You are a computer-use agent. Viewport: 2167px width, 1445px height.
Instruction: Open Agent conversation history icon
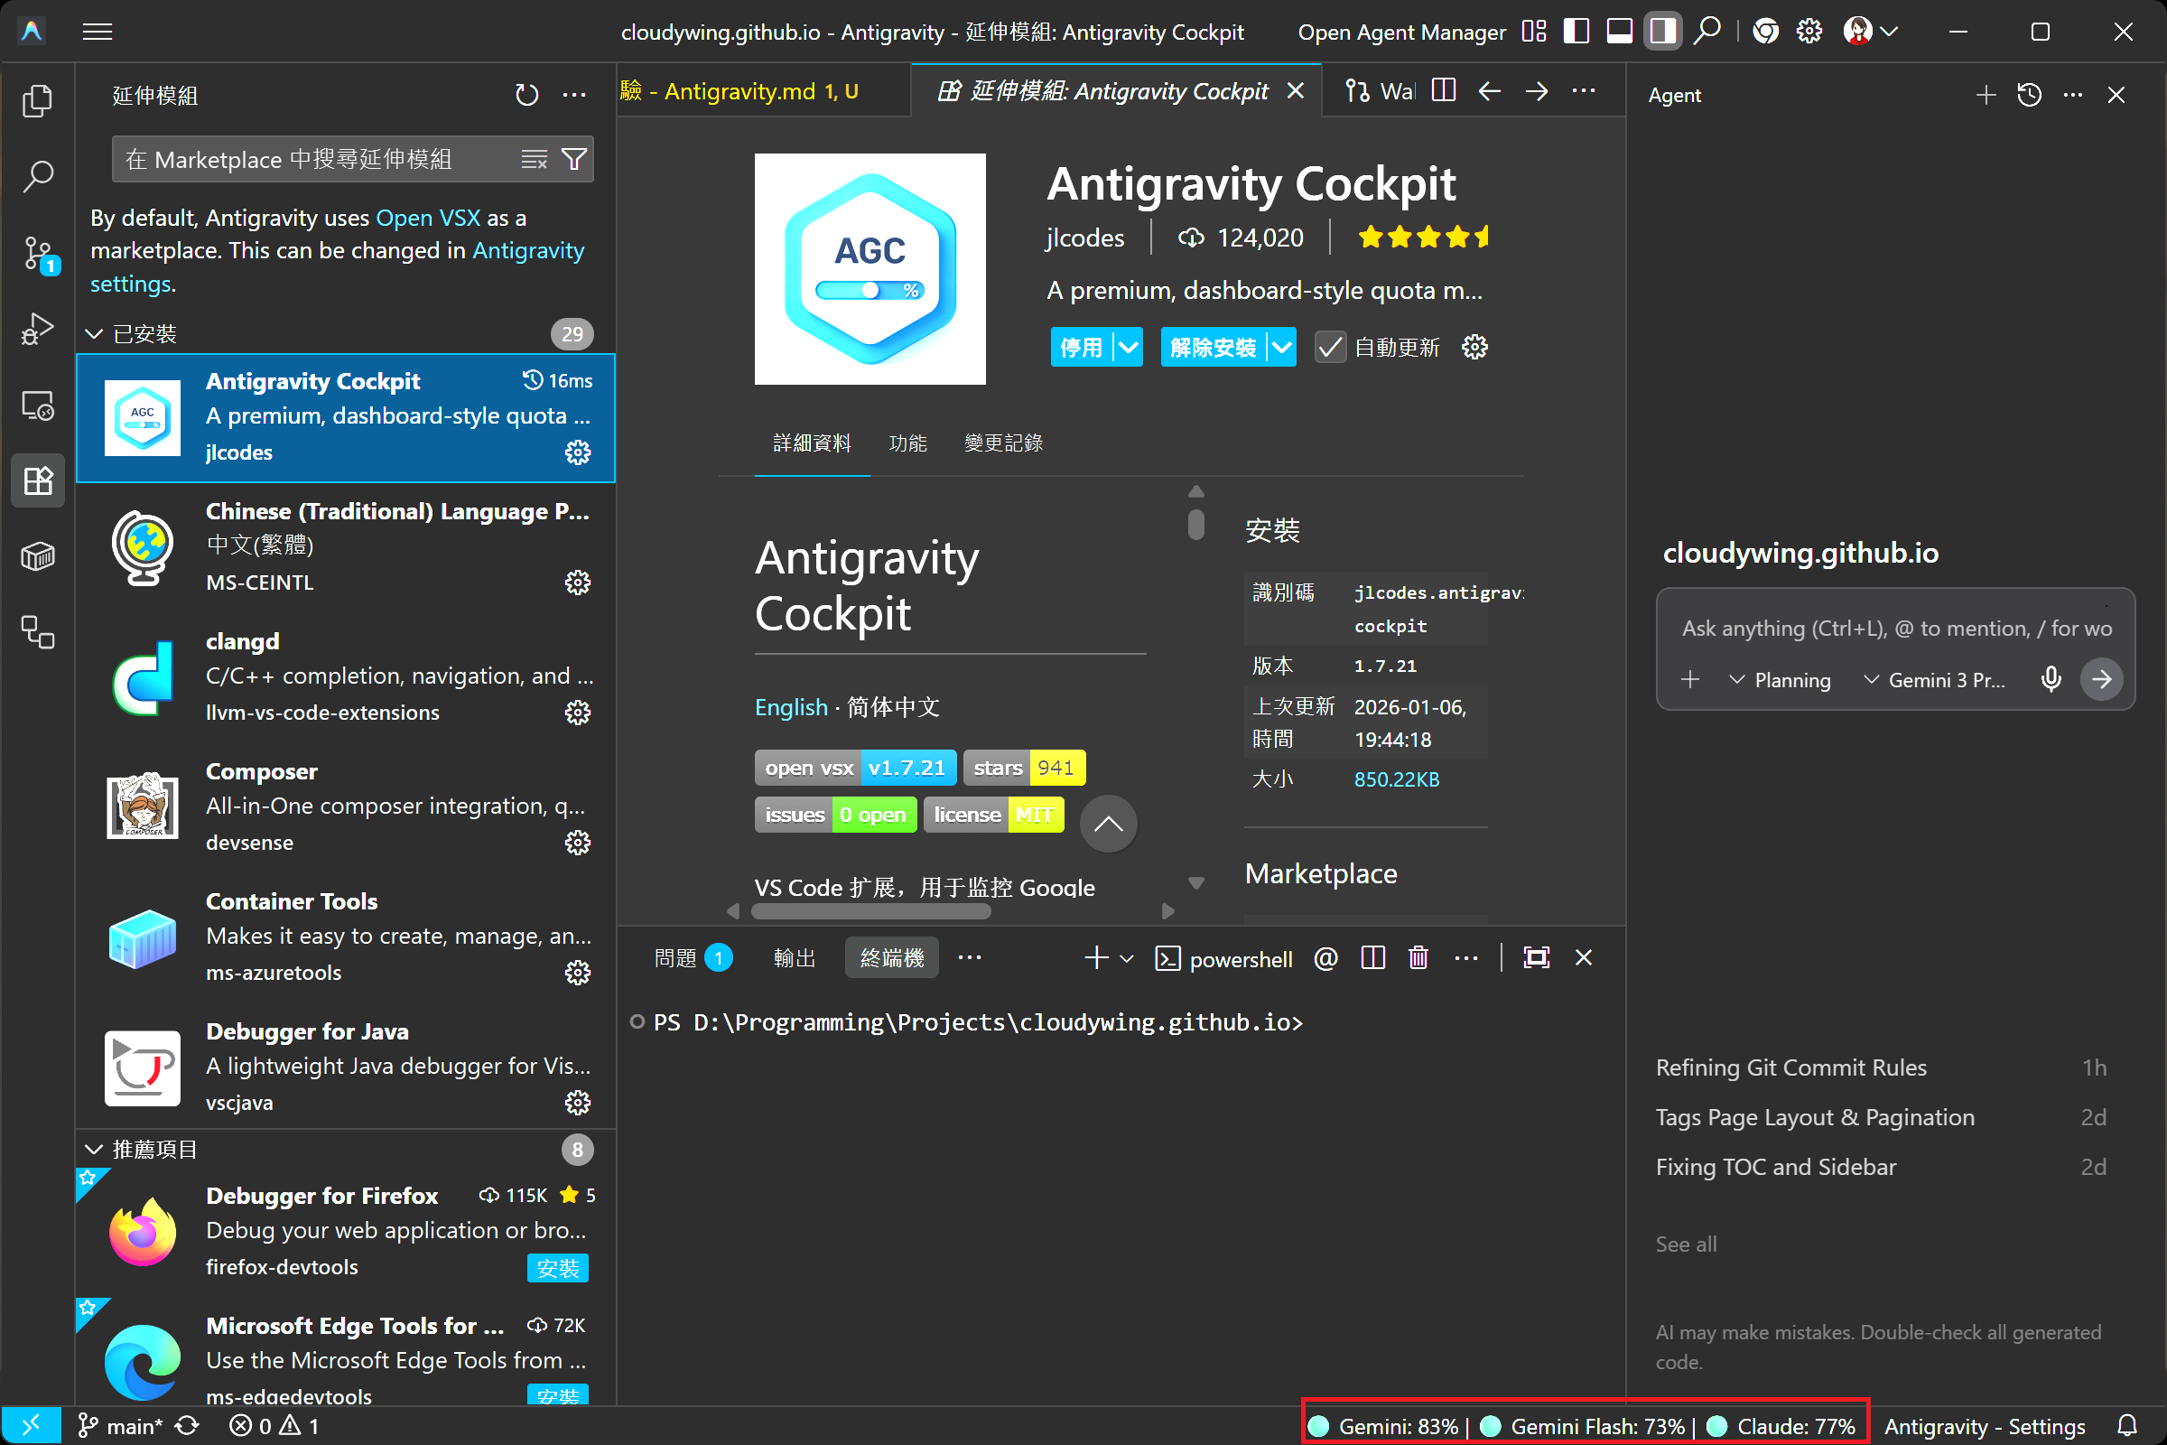2029,95
